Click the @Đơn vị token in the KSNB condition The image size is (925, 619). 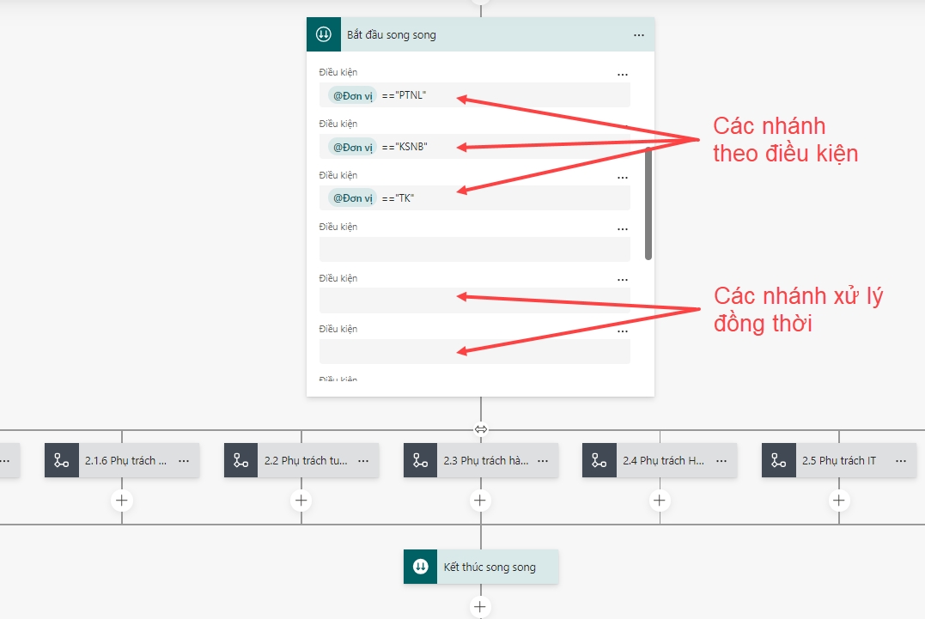click(x=352, y=147)
